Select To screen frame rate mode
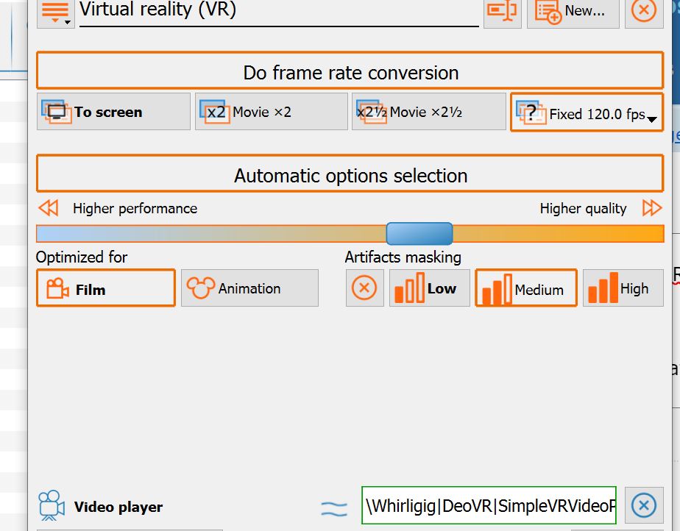Image resolution: width=680 pixels, height=531 pixels. [113, 112]
